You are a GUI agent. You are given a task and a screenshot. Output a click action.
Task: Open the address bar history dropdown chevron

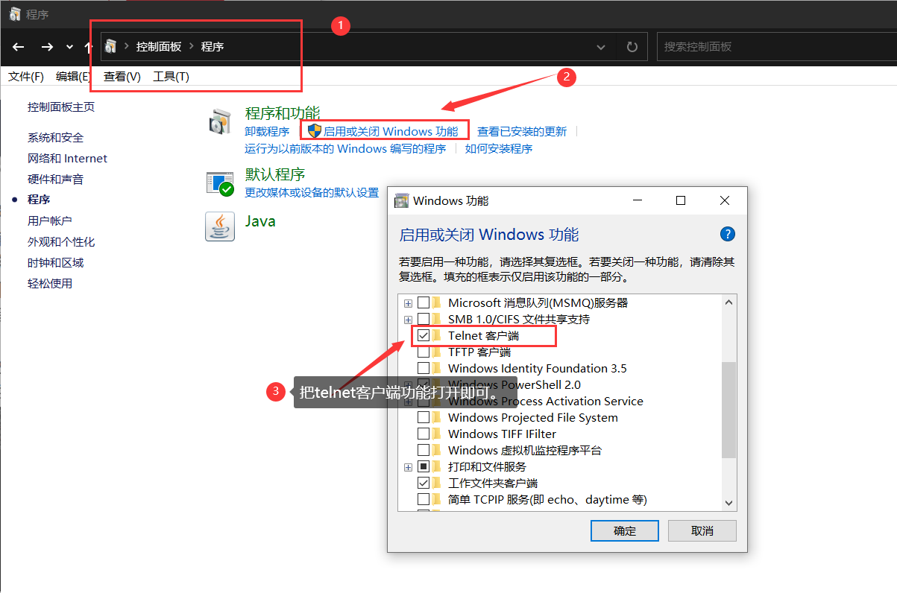(x=601, y=47)
